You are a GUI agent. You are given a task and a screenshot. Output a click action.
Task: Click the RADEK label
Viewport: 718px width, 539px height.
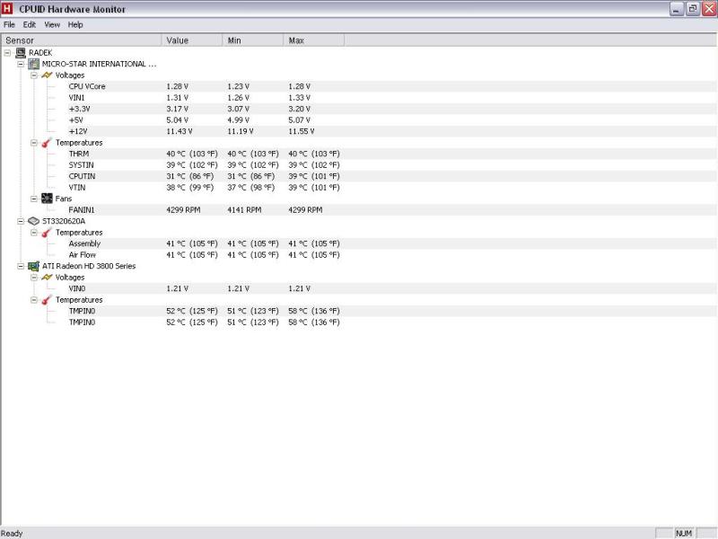pyautogui.click(x=40, y=53)
